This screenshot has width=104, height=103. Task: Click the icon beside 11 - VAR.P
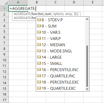(x=39, y=38)
